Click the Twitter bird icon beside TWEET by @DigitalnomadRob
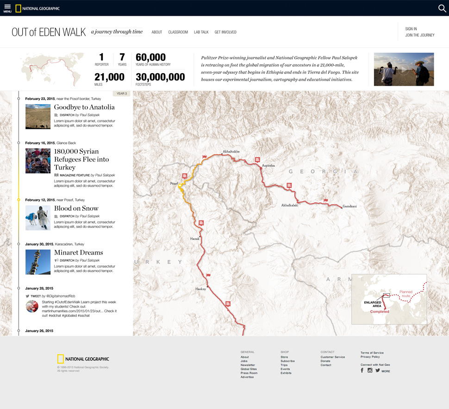449x409 pixels. 27,296
